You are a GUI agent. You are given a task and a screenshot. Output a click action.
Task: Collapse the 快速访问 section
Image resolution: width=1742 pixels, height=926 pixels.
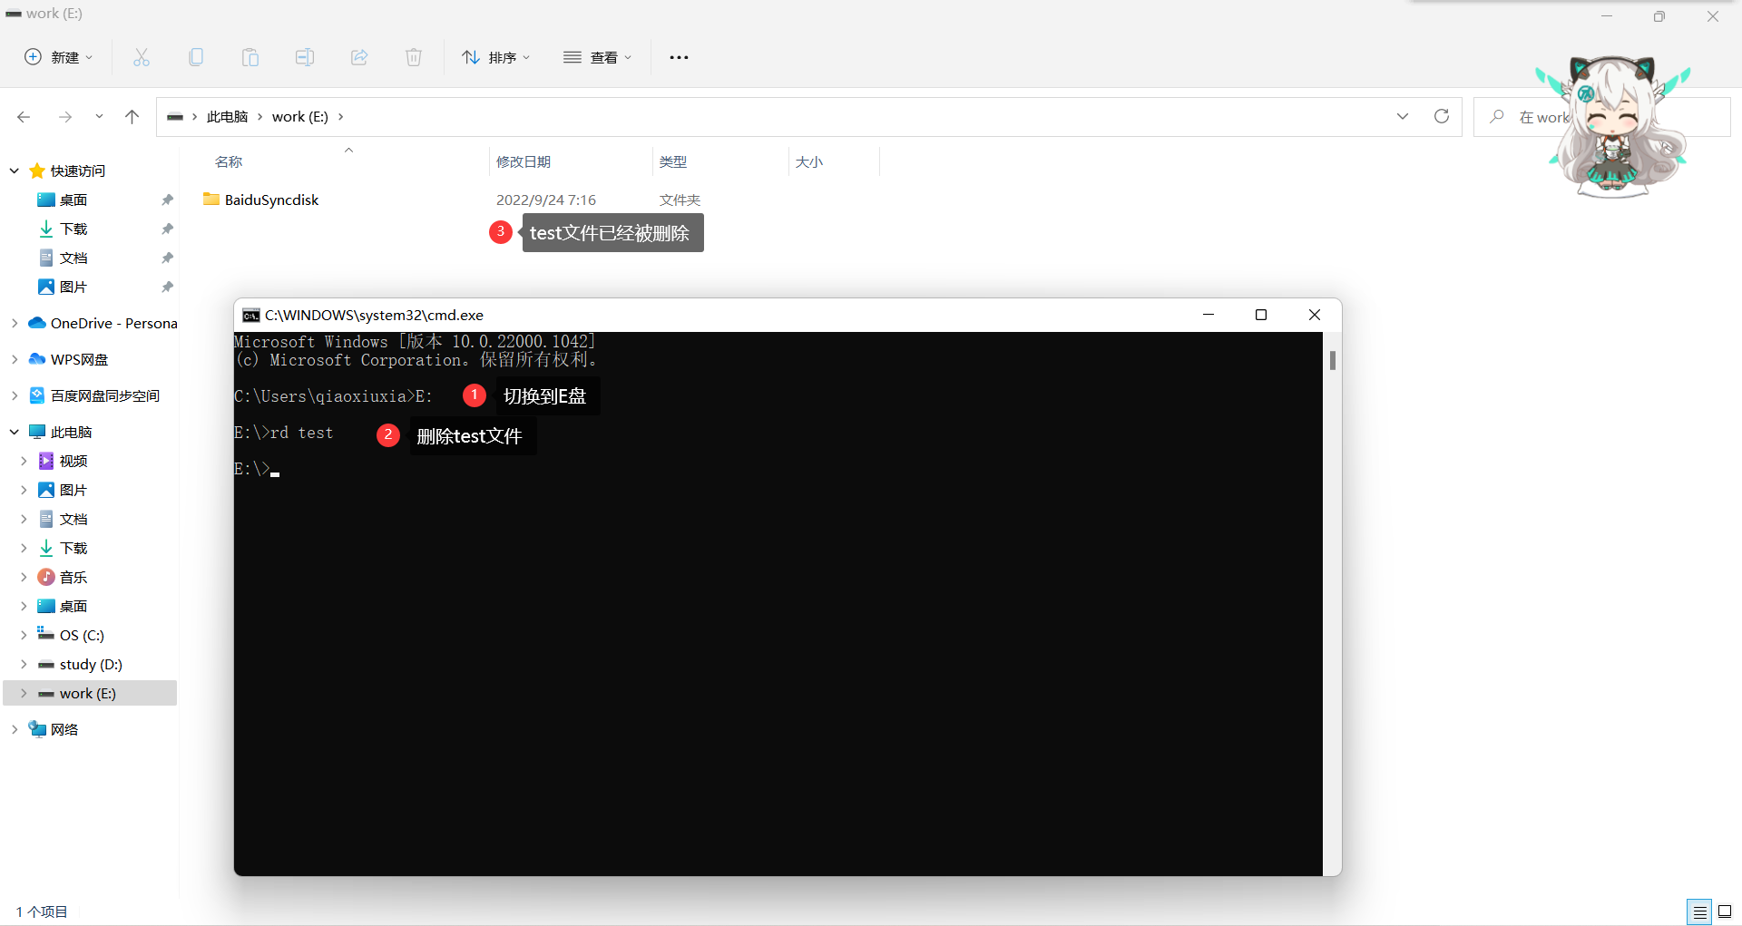(15, 171)
